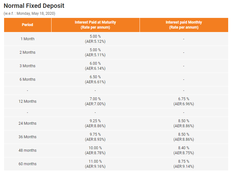Click the 60 months period cell
The width and height of the screenshot is (231, 174).
coord(28,164)
